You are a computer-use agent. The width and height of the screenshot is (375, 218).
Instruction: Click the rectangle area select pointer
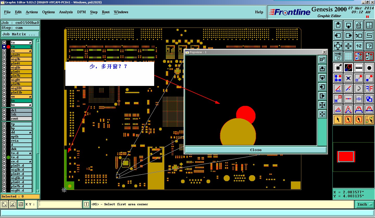click(348, 120)
